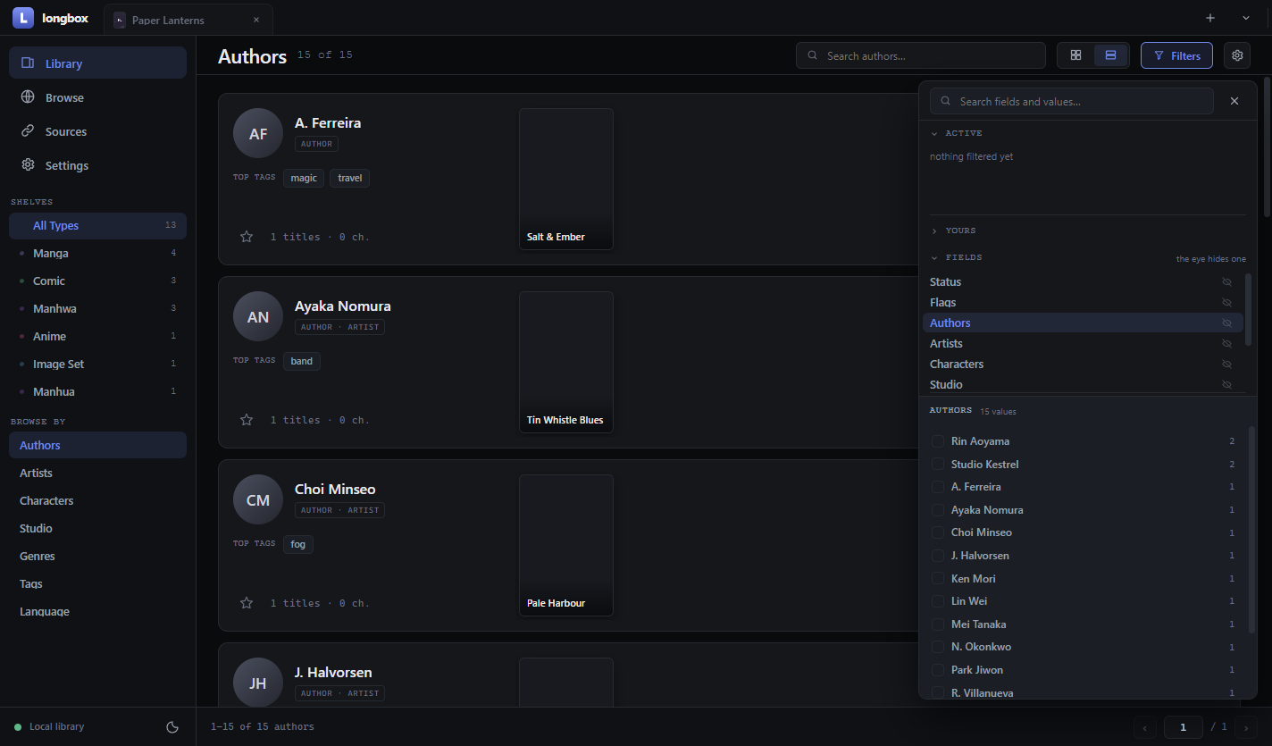
Task: Select the Manga shelf
Action: [x=97, y=254]
